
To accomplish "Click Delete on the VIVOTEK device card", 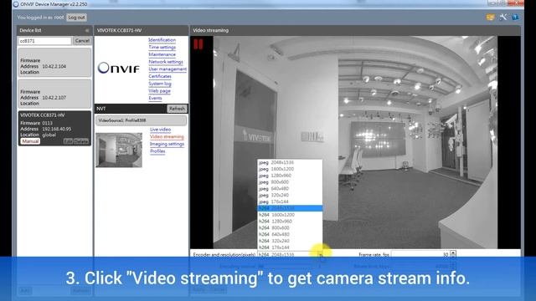I will (x=81, y=141).
